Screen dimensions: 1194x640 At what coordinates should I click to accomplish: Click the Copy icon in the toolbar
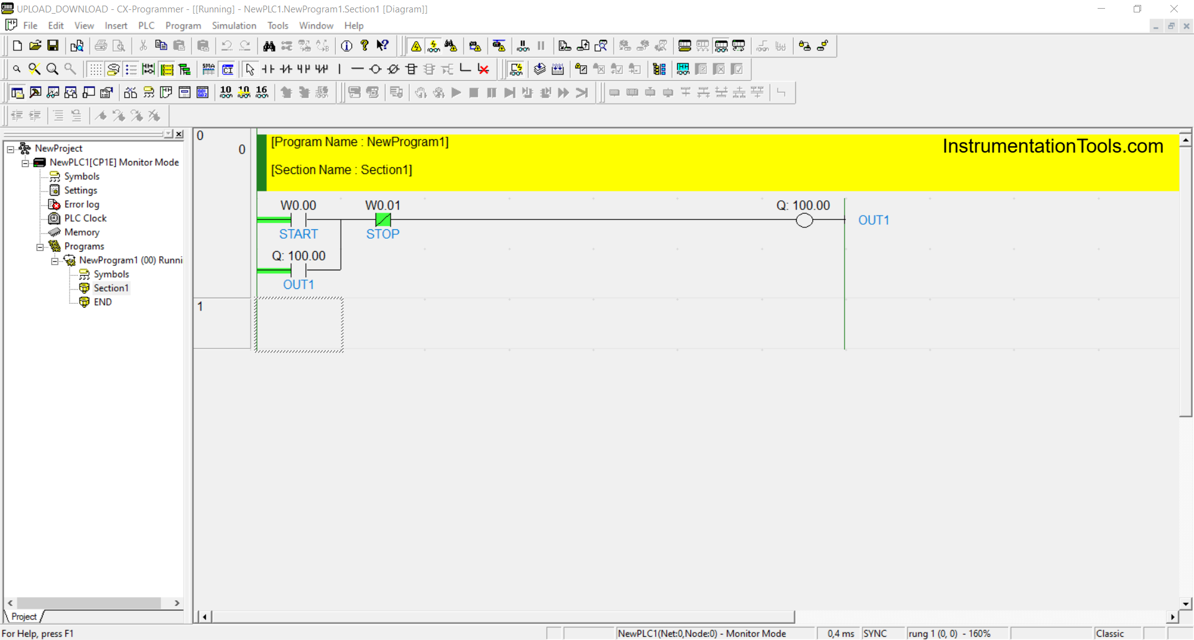point(161,45)
